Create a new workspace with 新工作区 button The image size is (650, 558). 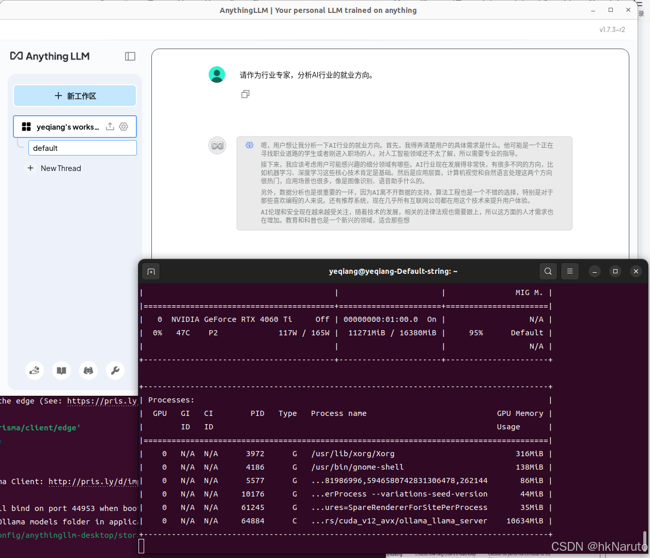click(x=75, y=96)
